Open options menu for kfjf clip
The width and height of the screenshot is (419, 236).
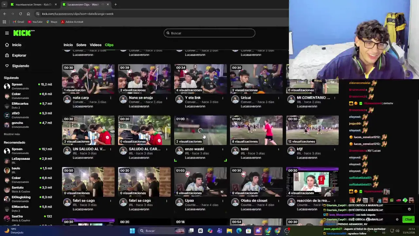click(x=335, y=149)
